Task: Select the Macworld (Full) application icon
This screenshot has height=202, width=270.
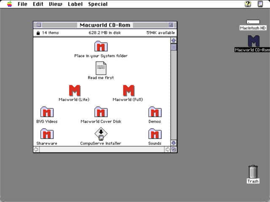Action: tap(128, 90)
